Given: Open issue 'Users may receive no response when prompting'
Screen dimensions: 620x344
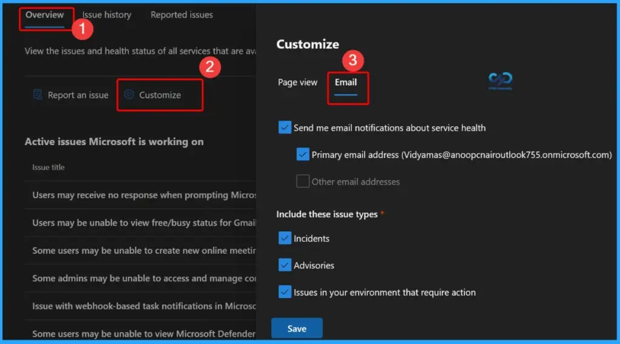Looking at the screenshot, I should point(144,195).
